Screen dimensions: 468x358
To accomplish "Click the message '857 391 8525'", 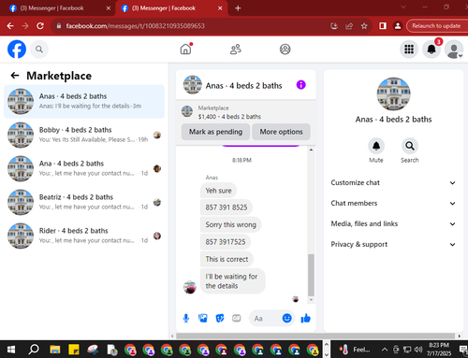I will [227, 208].
